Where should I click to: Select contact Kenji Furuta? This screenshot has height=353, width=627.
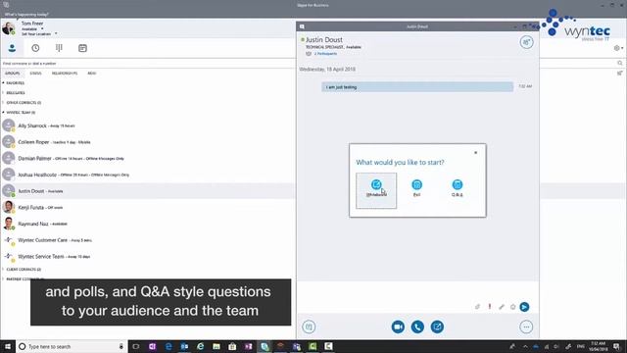[x=148, y=207]
